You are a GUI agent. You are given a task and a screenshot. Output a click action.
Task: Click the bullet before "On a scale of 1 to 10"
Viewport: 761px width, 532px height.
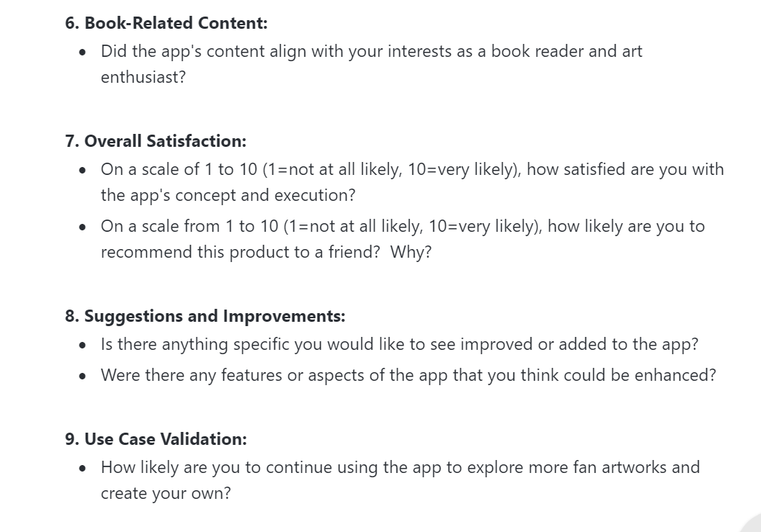tap(83, 170)
